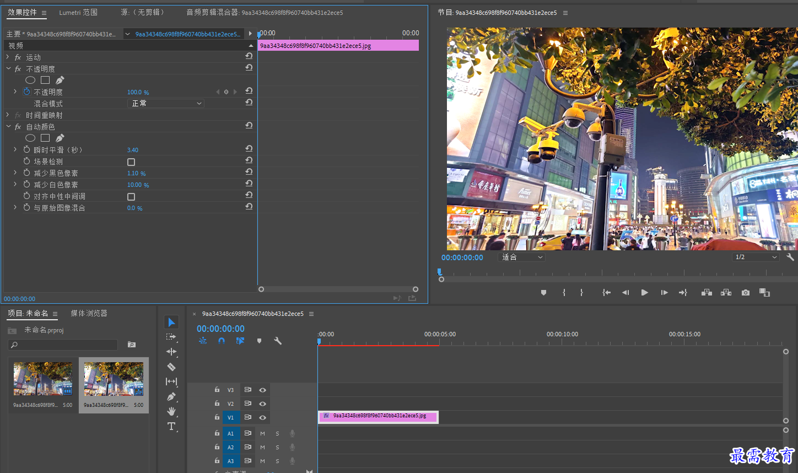Mark In point in program monitor
This screenshot has height=473, width=798.
tap(564, 293)
